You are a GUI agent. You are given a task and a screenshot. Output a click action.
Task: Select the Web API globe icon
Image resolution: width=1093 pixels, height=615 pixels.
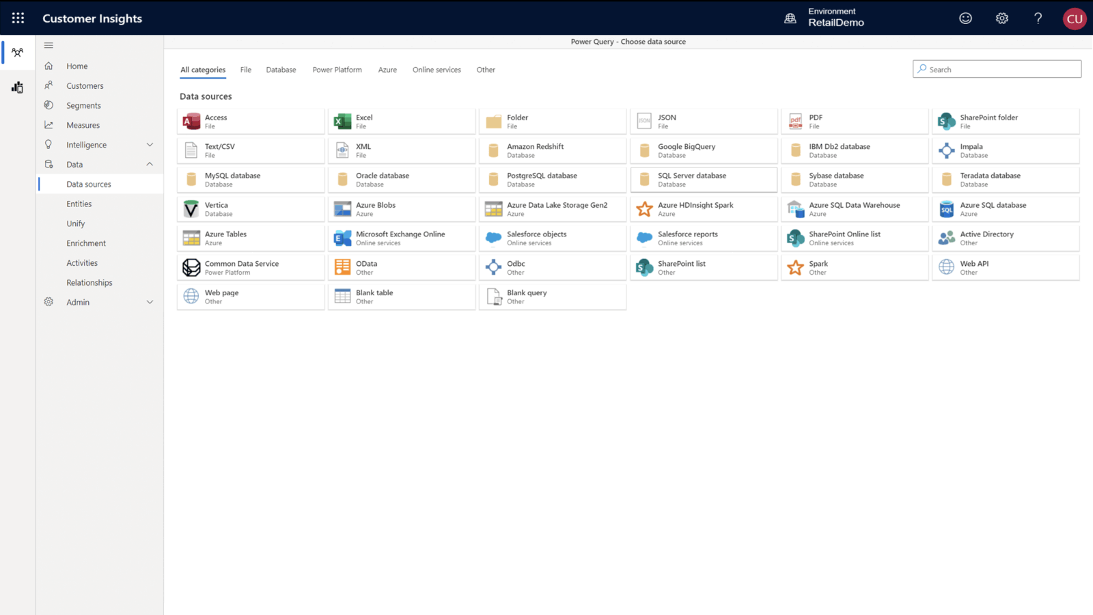[946, 267]
